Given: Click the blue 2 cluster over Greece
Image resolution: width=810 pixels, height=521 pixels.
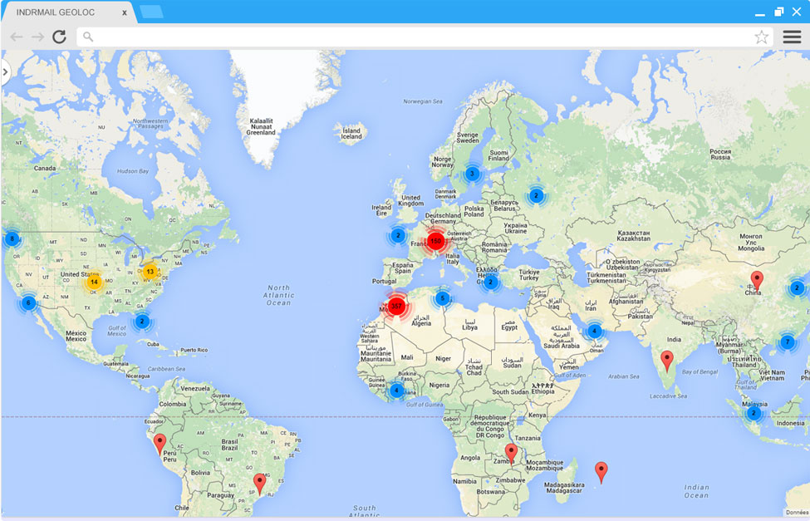Looking at the screenshot, I should coord(490,283).
